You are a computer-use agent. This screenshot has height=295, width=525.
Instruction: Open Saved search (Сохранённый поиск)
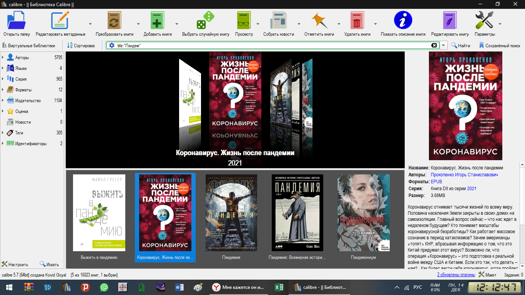499,45
